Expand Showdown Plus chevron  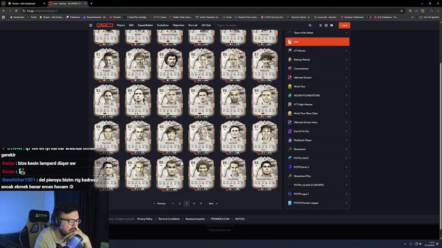pos(346,176)
